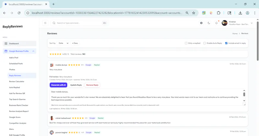259x136 pixels.
Task: Click the colorful extension icon in the toolbar
Action: click(x=204, y=13)
